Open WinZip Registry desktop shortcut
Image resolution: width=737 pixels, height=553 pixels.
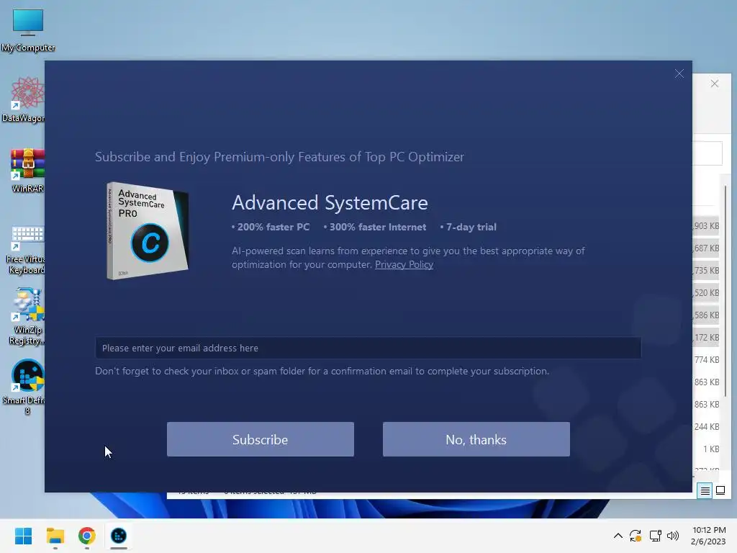[27, 317]
